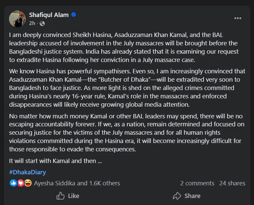This screenshot has width=254, height=205.
Task: View the 24 shares list
Action: tap(232, 183)
